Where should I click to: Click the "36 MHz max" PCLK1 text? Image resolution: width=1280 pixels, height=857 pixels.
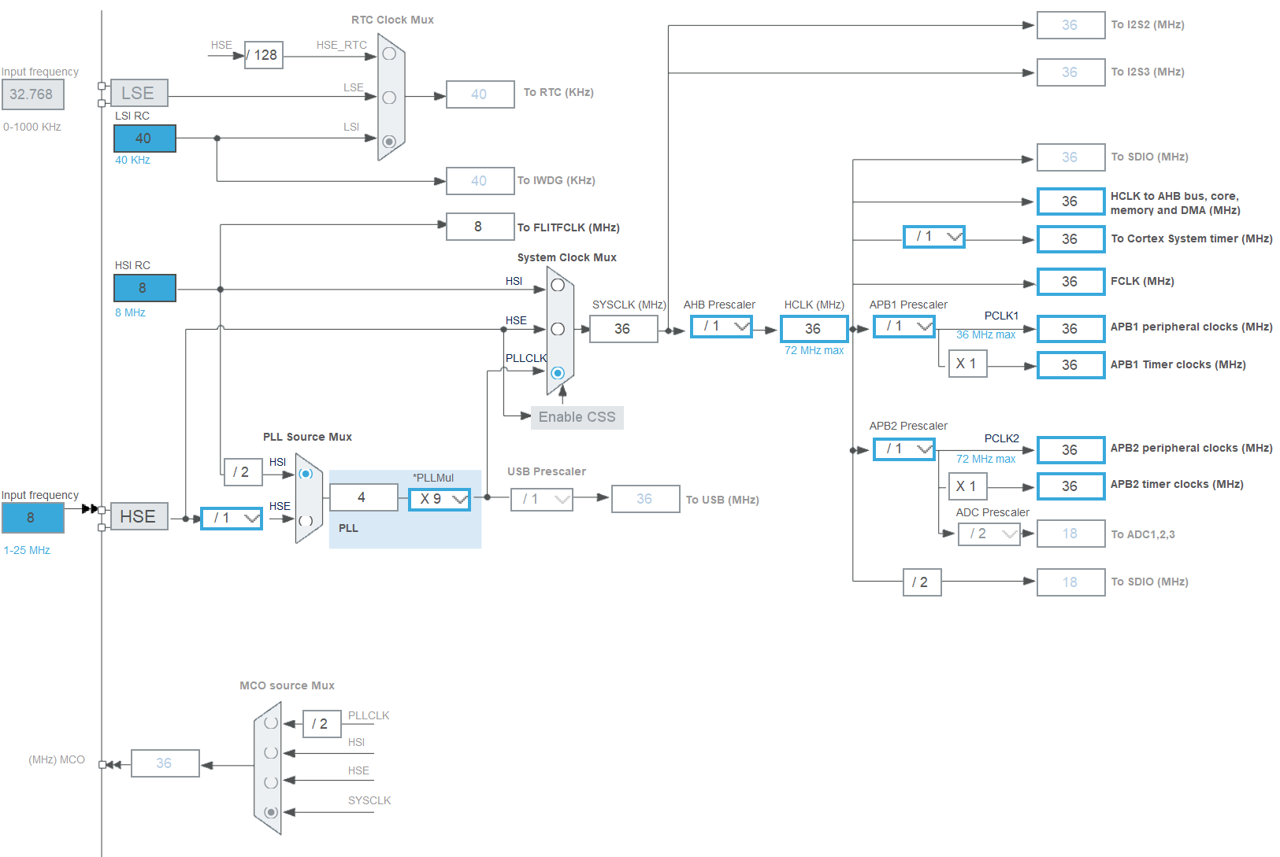click(x=985, y=334)
